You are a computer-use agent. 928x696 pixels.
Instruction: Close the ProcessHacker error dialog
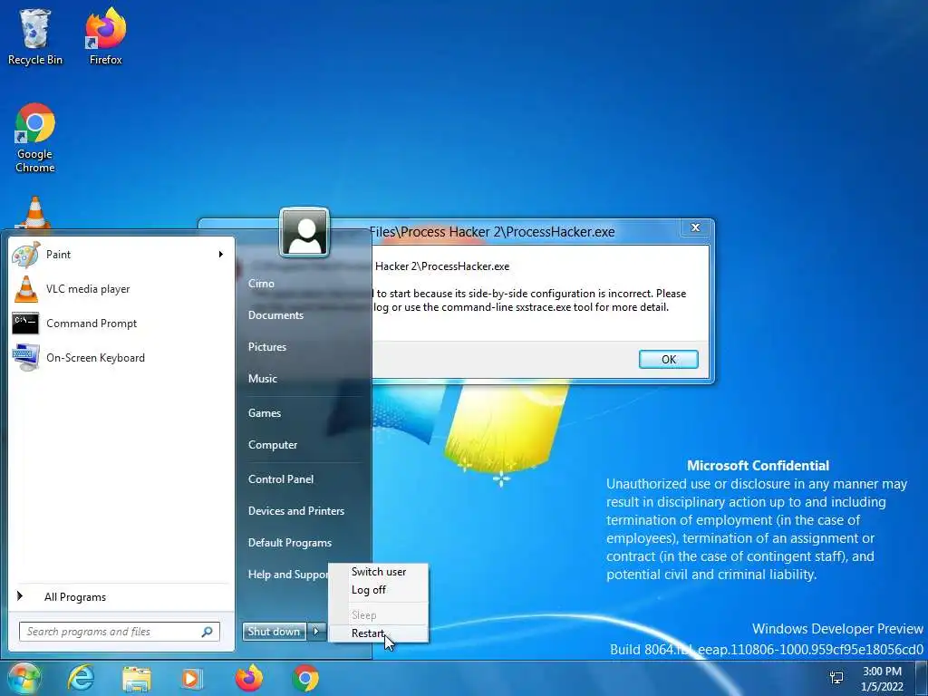pos(695,227)
